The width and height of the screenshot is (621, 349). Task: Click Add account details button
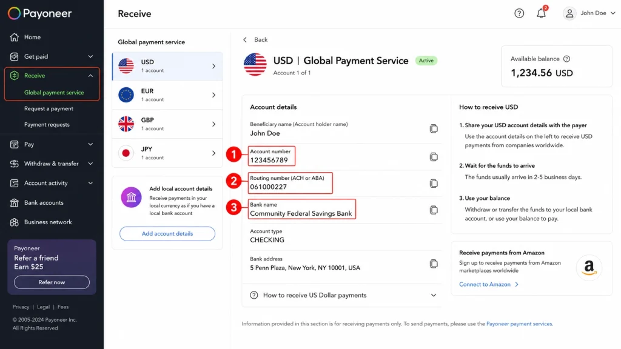pos(167,233)
